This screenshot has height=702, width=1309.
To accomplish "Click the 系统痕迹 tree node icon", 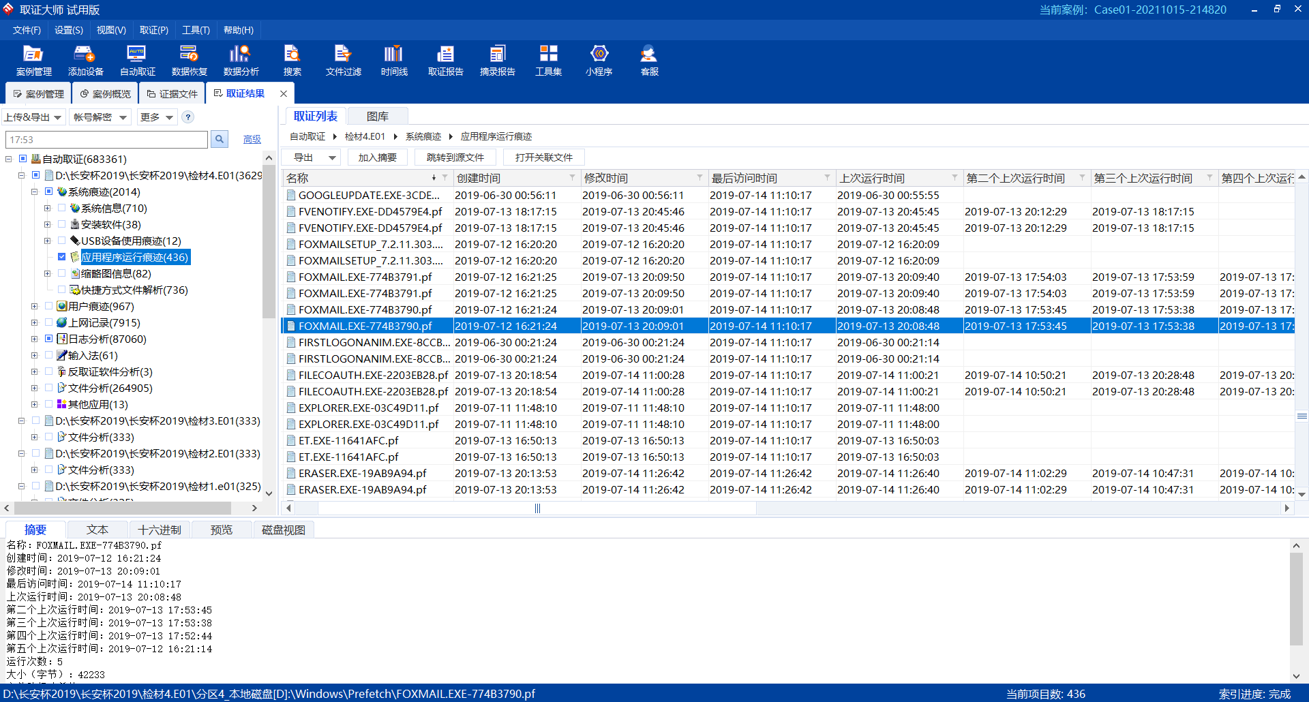I will (x=62, y=192).
